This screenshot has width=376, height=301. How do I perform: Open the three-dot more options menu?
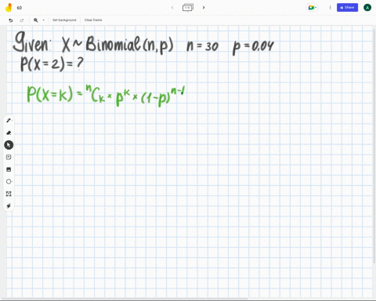tap(330, 8)
